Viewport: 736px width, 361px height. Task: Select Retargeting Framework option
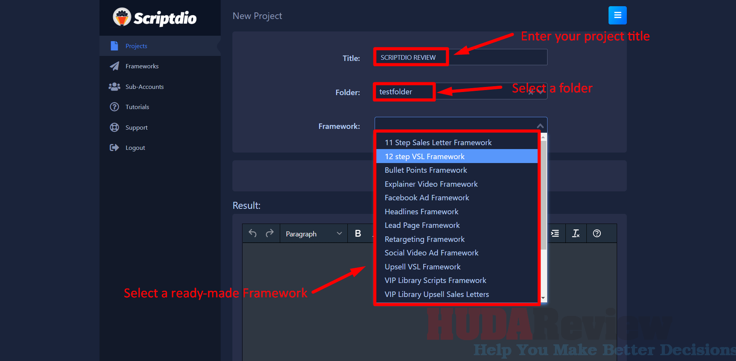(457, 239)
